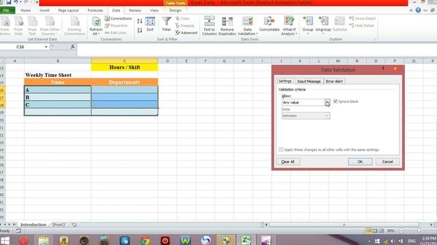Screen dimensions: 437x245
Task: Click Page Layout view status icon
Action: click(375, 231)
